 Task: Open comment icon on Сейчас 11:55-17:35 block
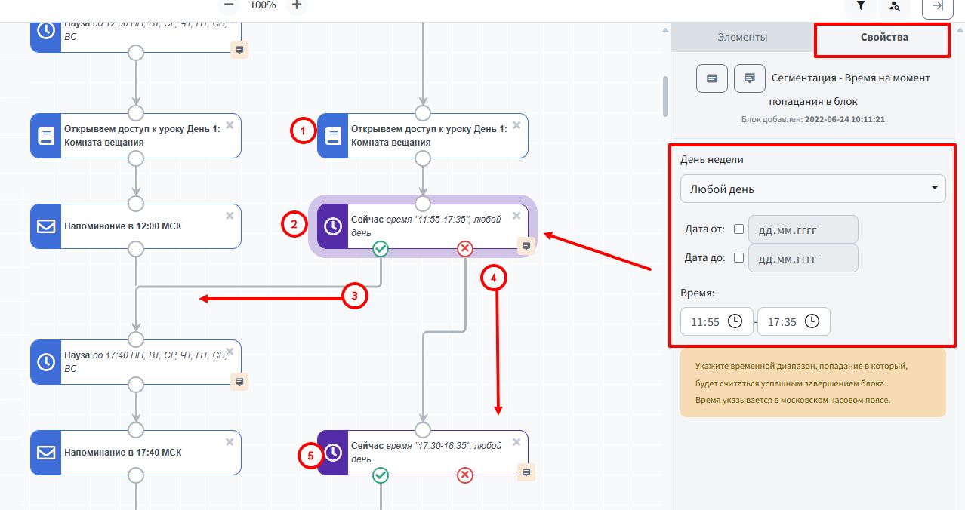526,246
